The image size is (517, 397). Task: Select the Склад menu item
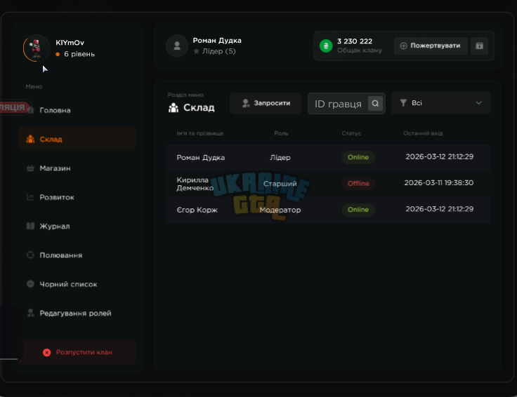77,139
